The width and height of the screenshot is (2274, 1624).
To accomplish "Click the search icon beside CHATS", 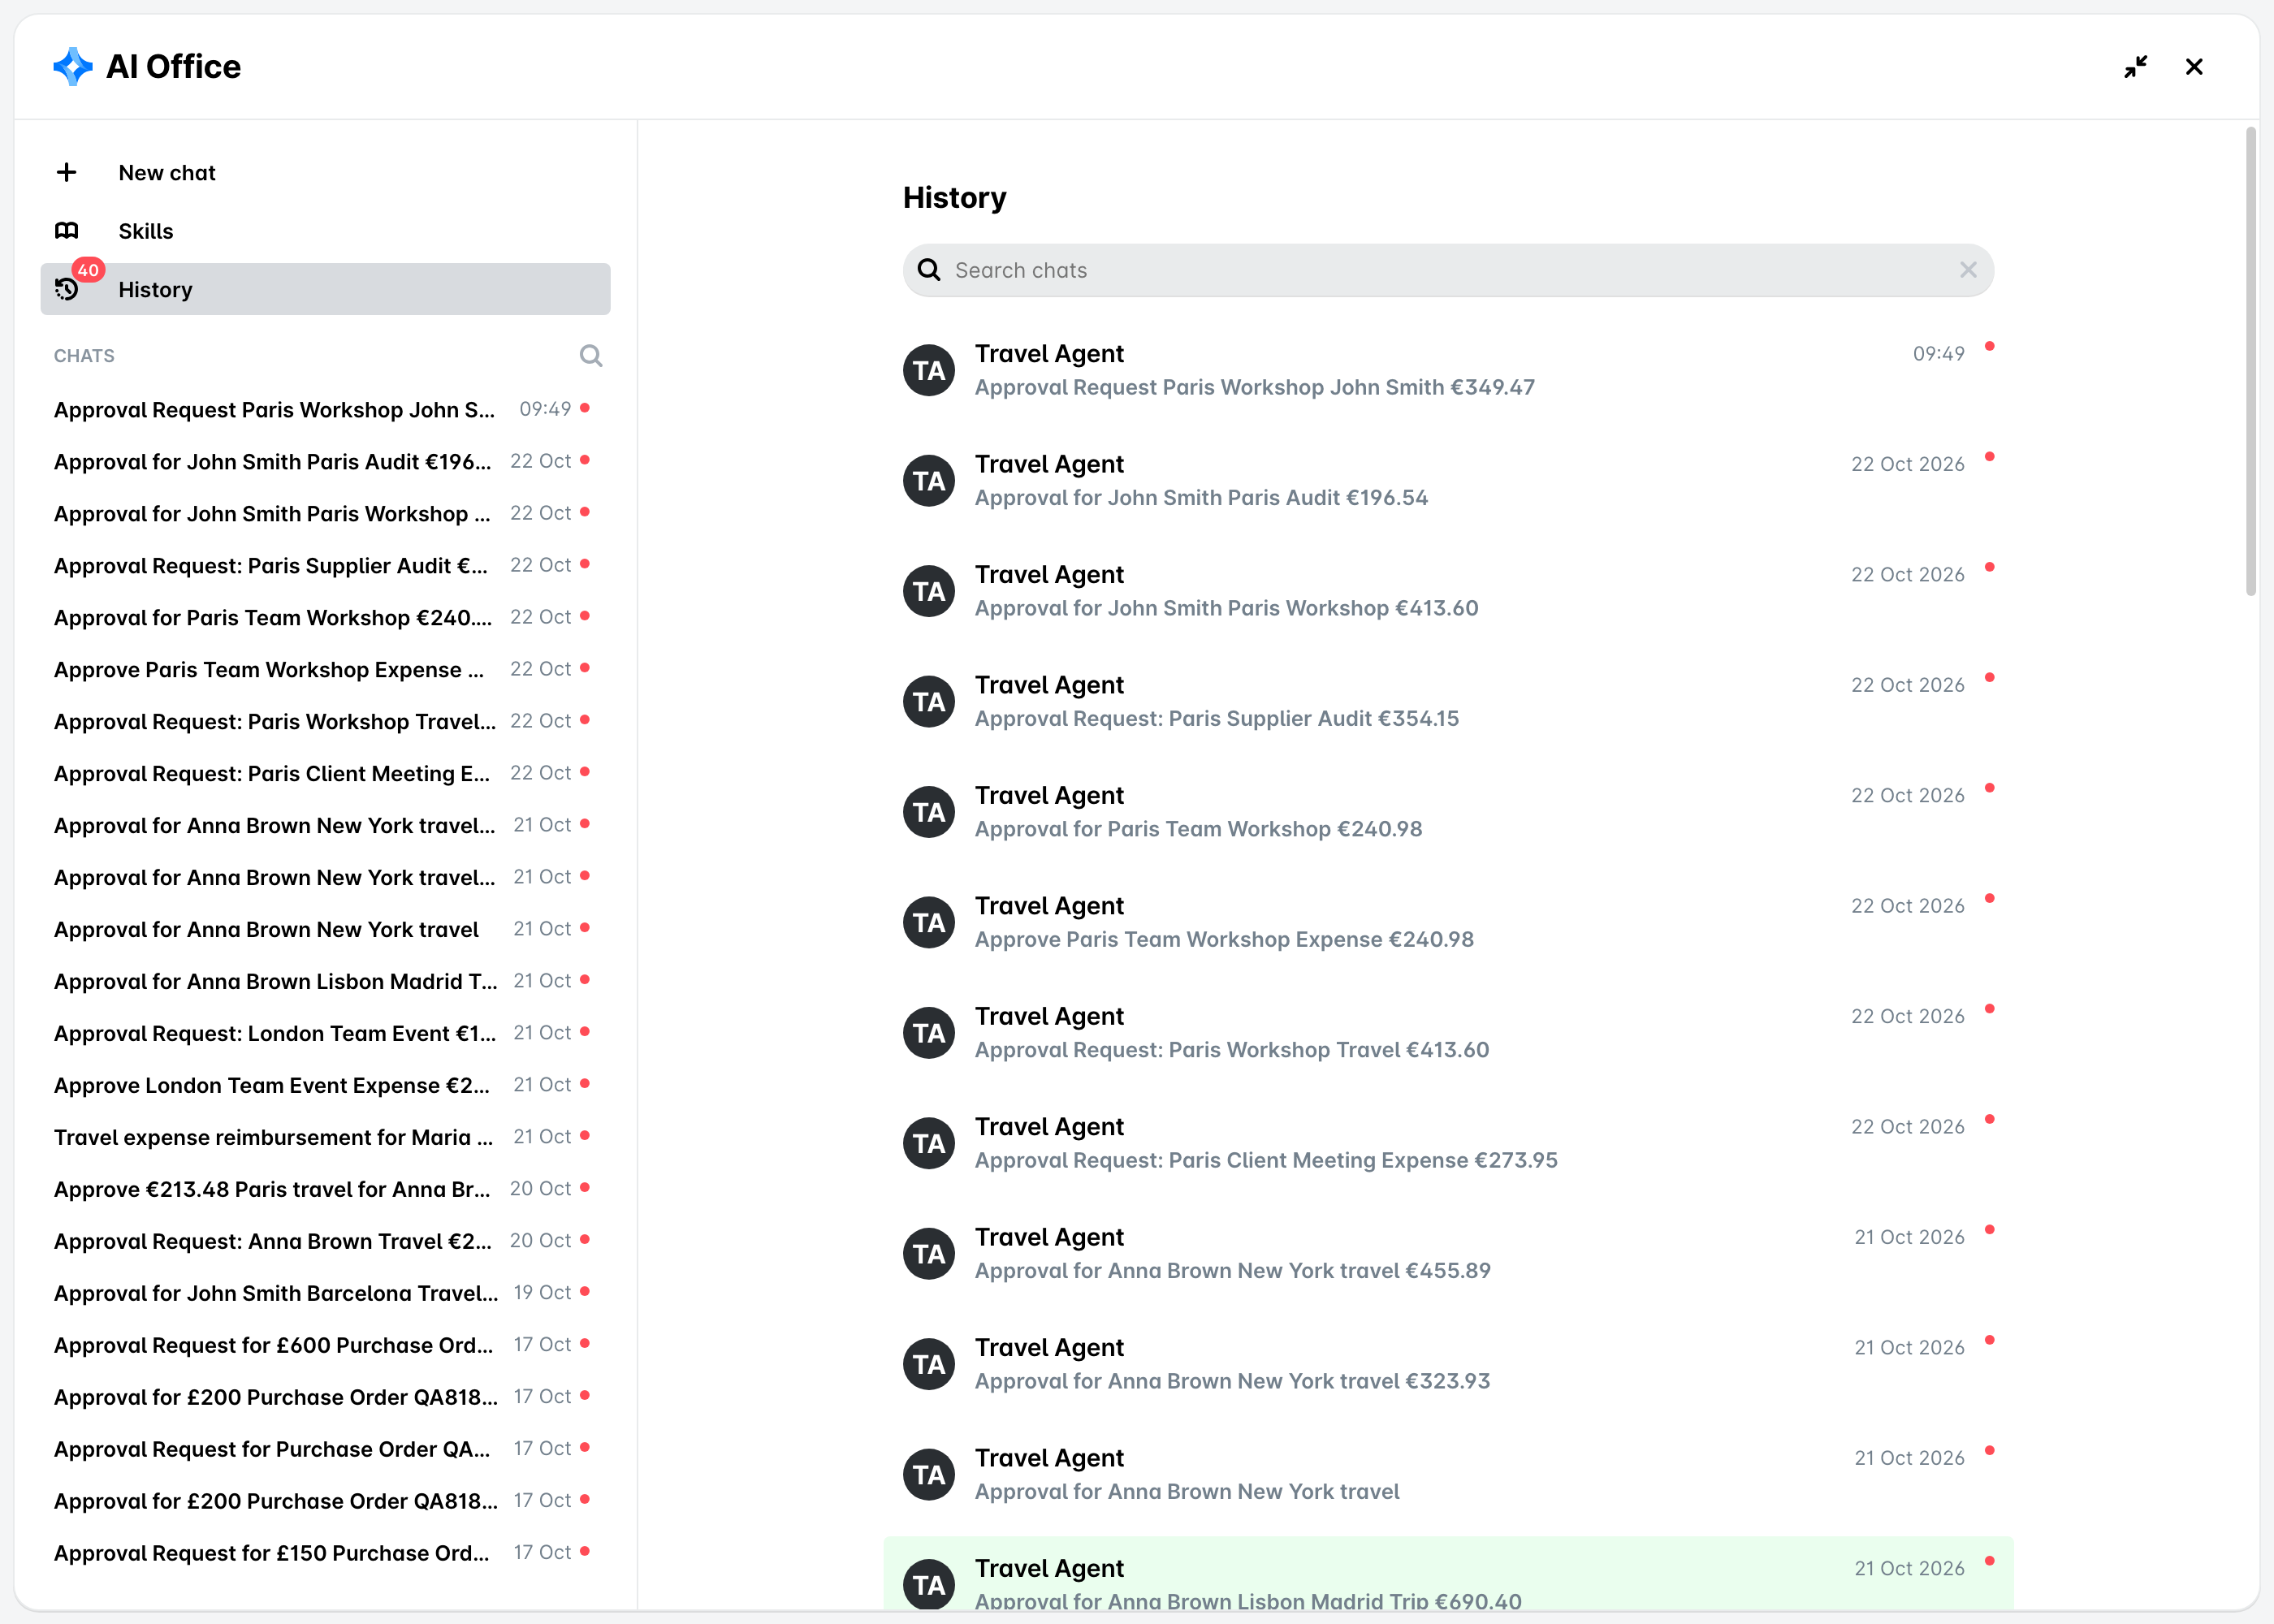I will point(591,355).
